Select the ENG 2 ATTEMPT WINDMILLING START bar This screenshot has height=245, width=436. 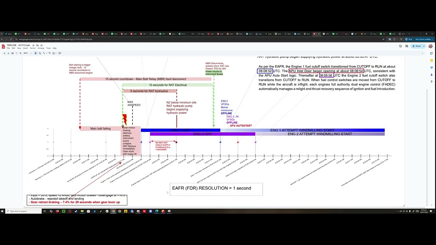click(320, 134)
